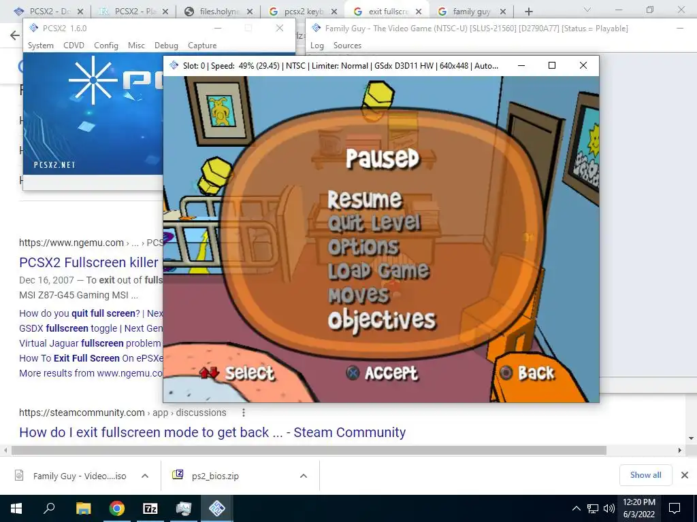Switch to the first PCSX2 browser tab
The height and width of the screenshot is (522, 697).
[x=48, y=11]
